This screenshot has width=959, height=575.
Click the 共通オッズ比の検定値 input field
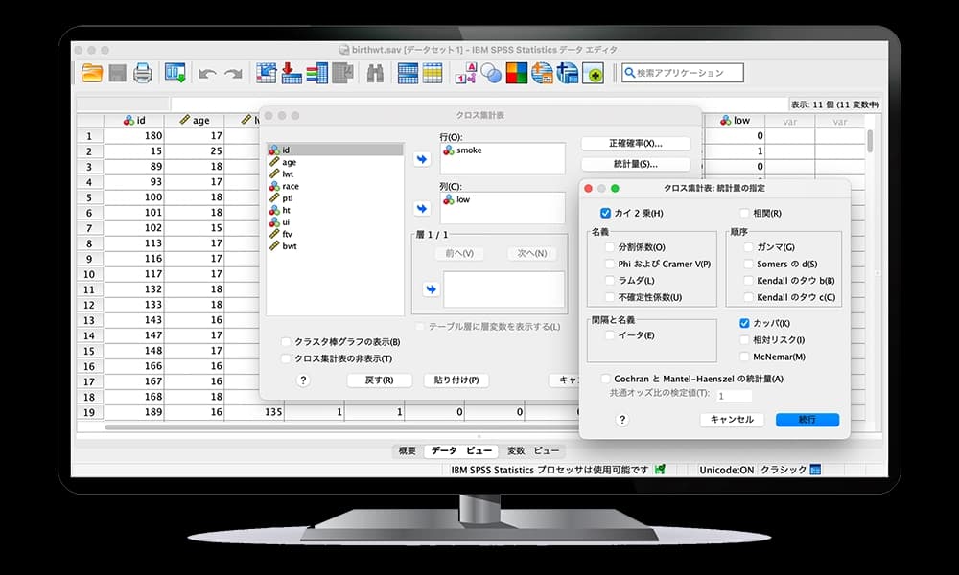coord(735,396)
